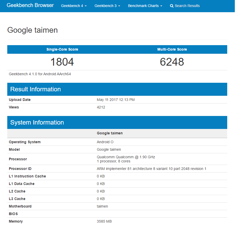Click the Processor ID value text
The width and height of the screenshot is (235, 227).
coord(152,169)
